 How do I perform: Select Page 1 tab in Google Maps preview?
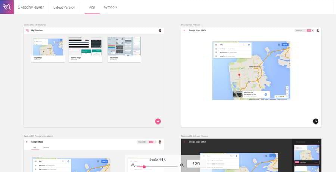(x=35, y=147)
